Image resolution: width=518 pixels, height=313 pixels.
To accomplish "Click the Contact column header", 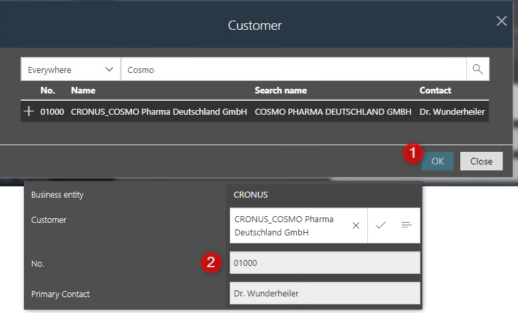I will point(435,90).
